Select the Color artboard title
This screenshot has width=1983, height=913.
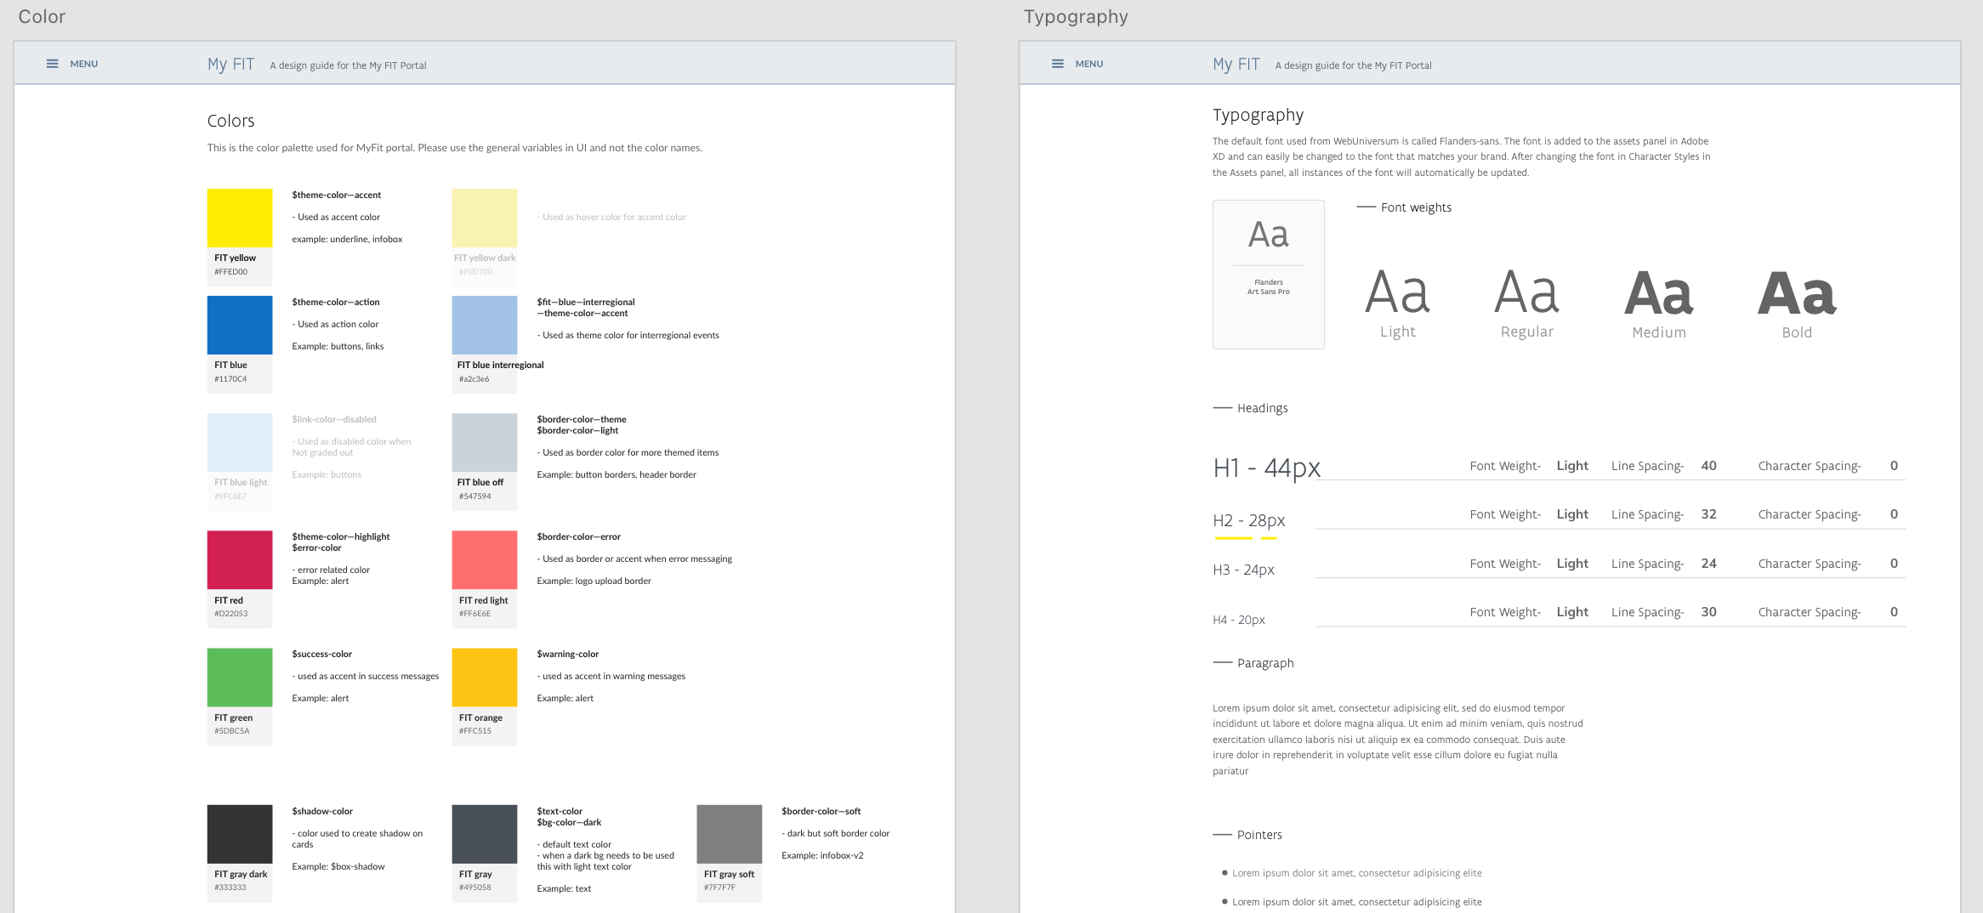42,16
